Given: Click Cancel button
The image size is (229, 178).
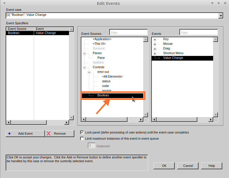Looking at the screenshot, I should coord(188,166).
